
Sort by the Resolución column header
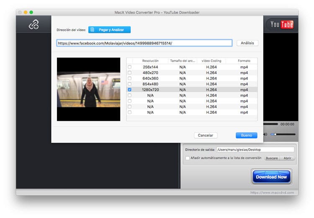150,61
